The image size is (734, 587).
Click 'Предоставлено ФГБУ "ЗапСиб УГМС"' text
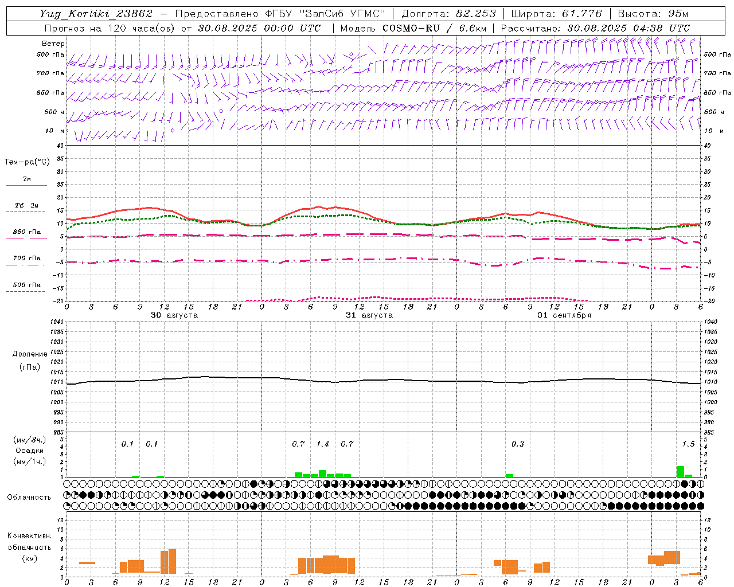(x=280, y=14)
